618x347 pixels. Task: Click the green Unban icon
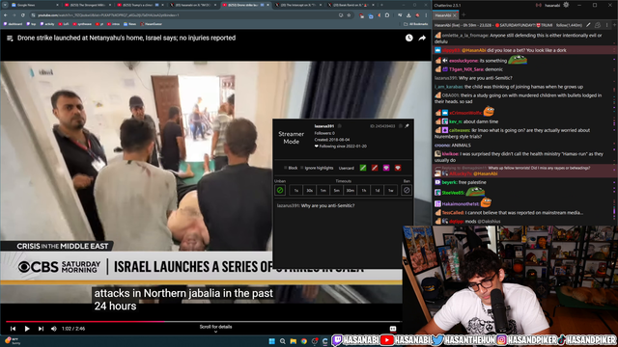[x=280, y=191]
